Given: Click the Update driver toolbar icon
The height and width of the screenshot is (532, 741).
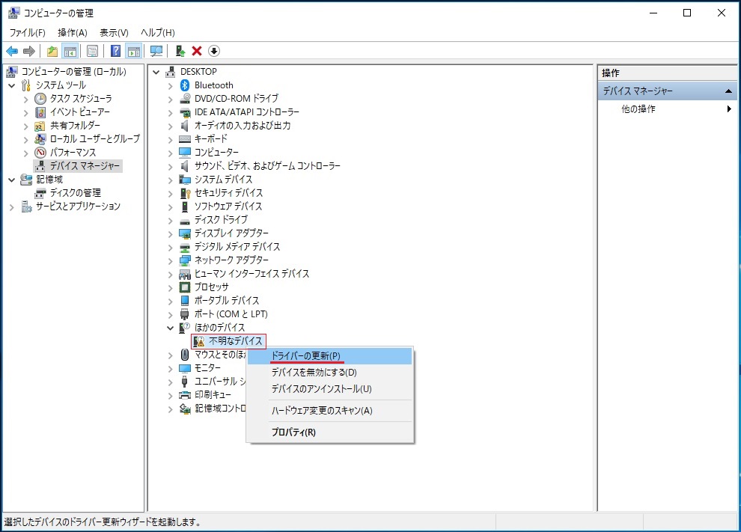Looking at the screenshot, I should pyautogui.click(x=180, y=51).
